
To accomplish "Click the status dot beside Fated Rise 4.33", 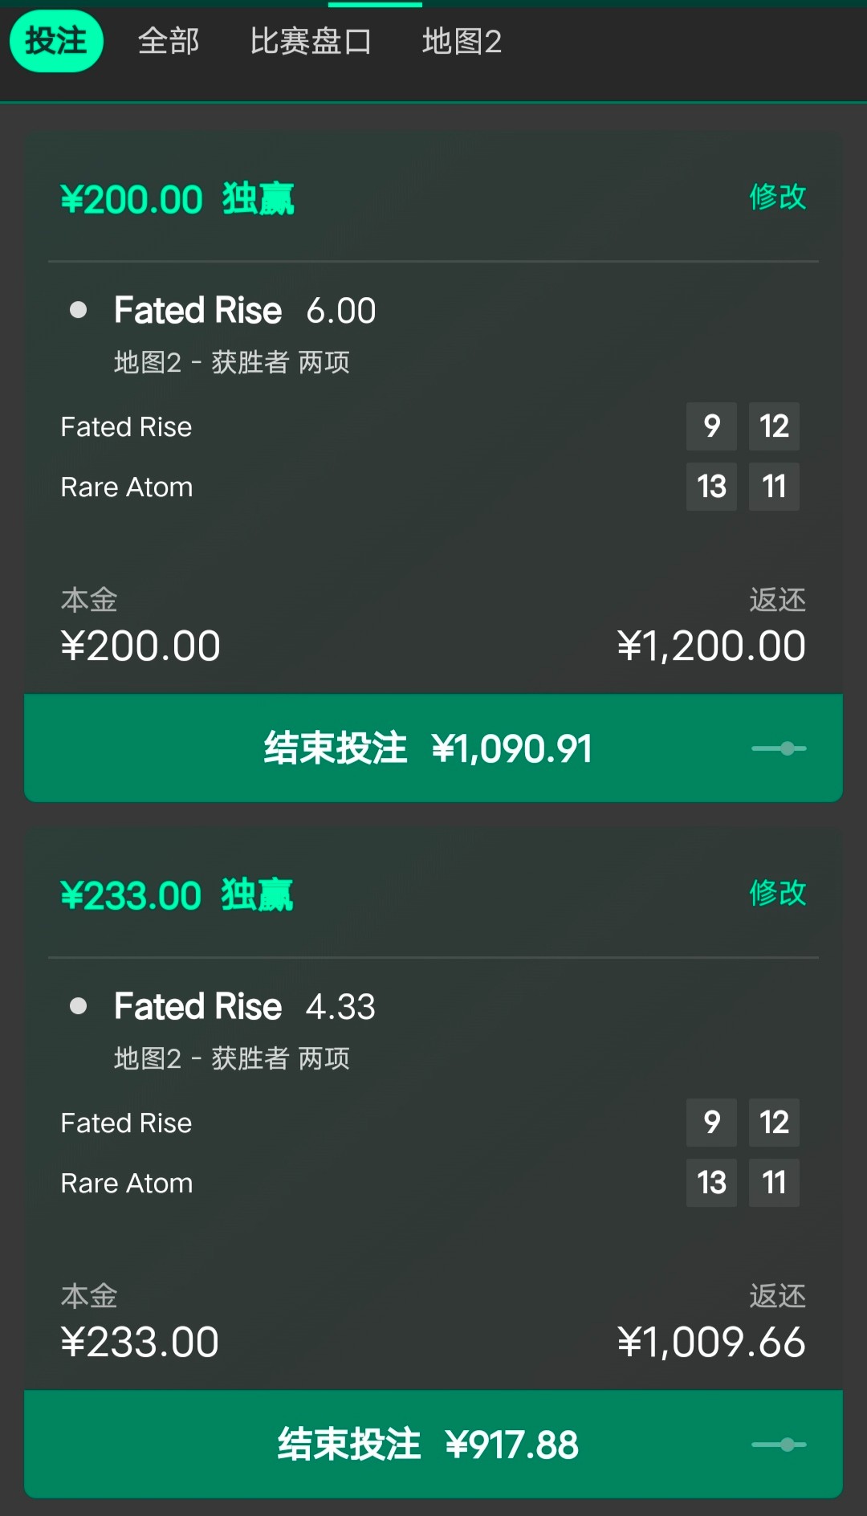I will (x=79, y=1006).
